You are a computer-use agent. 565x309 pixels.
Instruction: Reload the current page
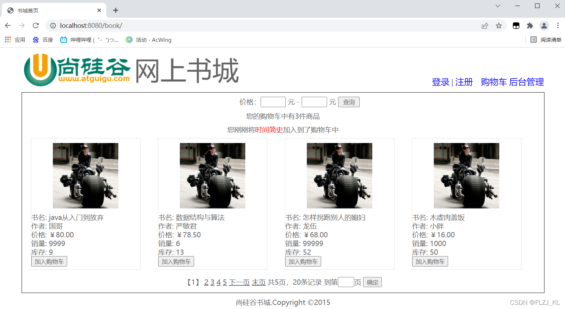click(x=35, y=25)
